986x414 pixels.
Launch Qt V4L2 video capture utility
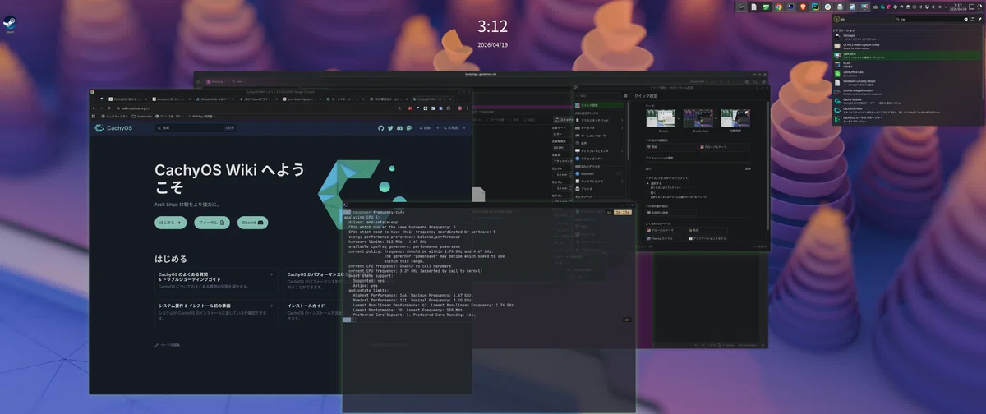click(907, 46)
